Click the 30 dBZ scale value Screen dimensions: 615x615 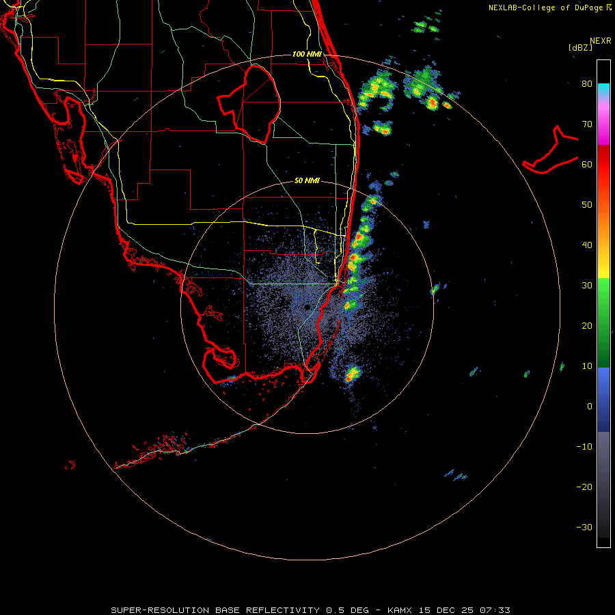587,286
